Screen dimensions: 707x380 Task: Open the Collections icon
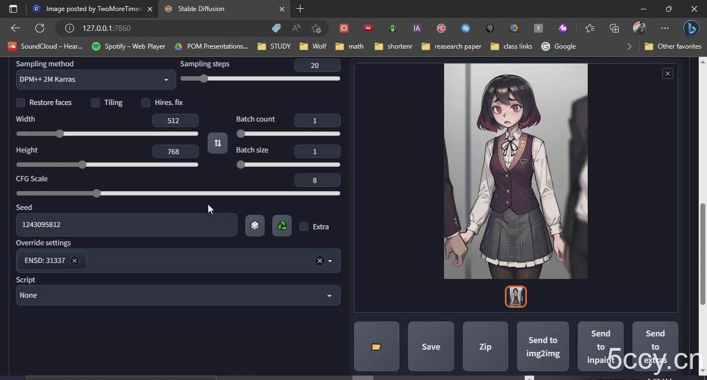(614, 28)
